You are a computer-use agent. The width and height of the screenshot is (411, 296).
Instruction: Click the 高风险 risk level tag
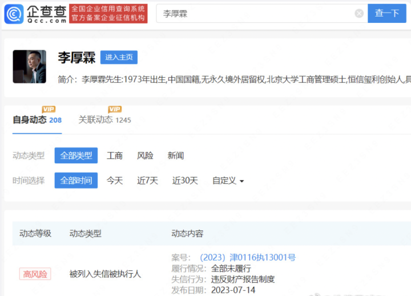(x=35, y=274)
